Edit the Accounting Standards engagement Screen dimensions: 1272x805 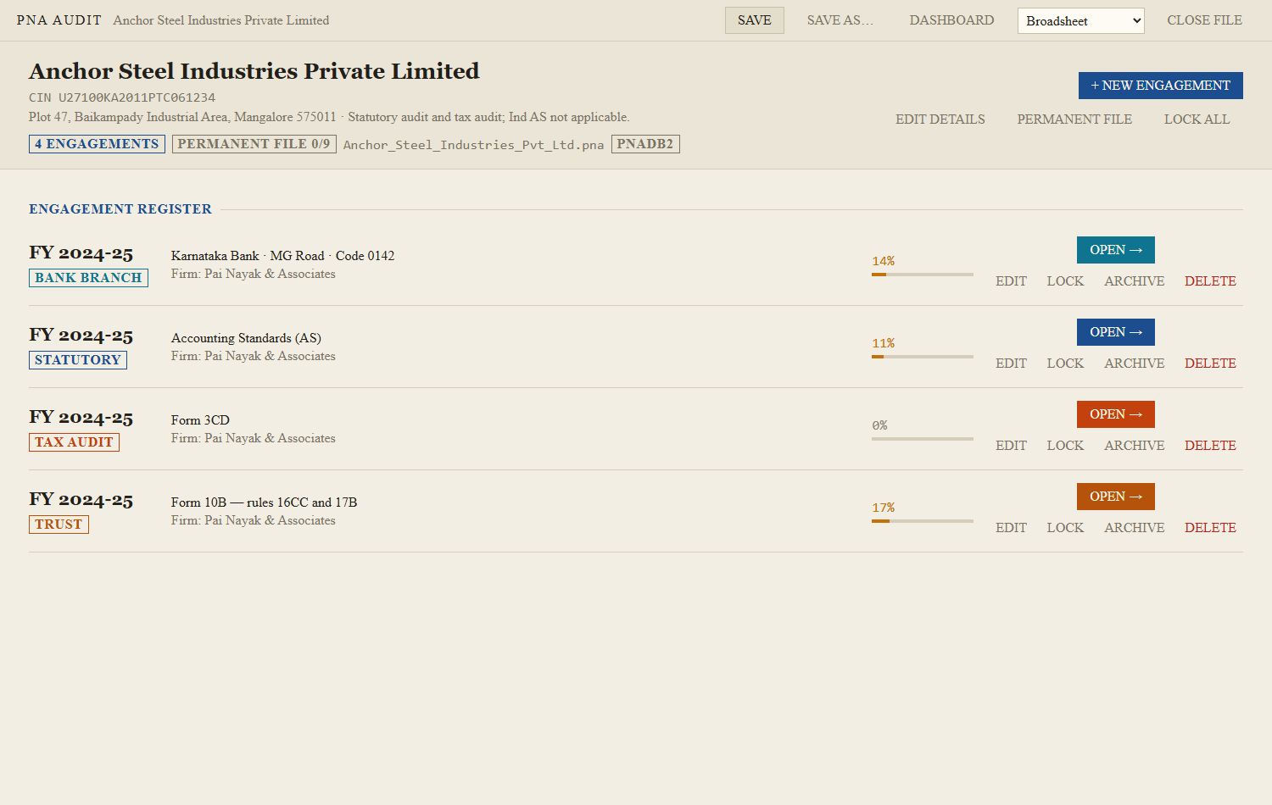[x=1011, y=364]
